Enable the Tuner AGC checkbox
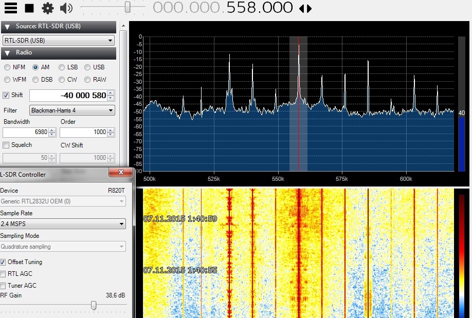This screenshot has width=472, height=318. (x=3, y=286)
